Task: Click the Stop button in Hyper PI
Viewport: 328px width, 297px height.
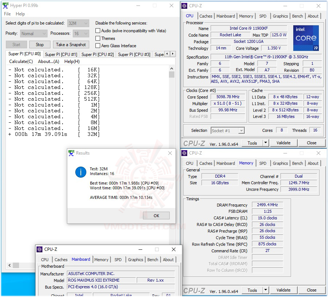Action: click(x=40, y=45)
